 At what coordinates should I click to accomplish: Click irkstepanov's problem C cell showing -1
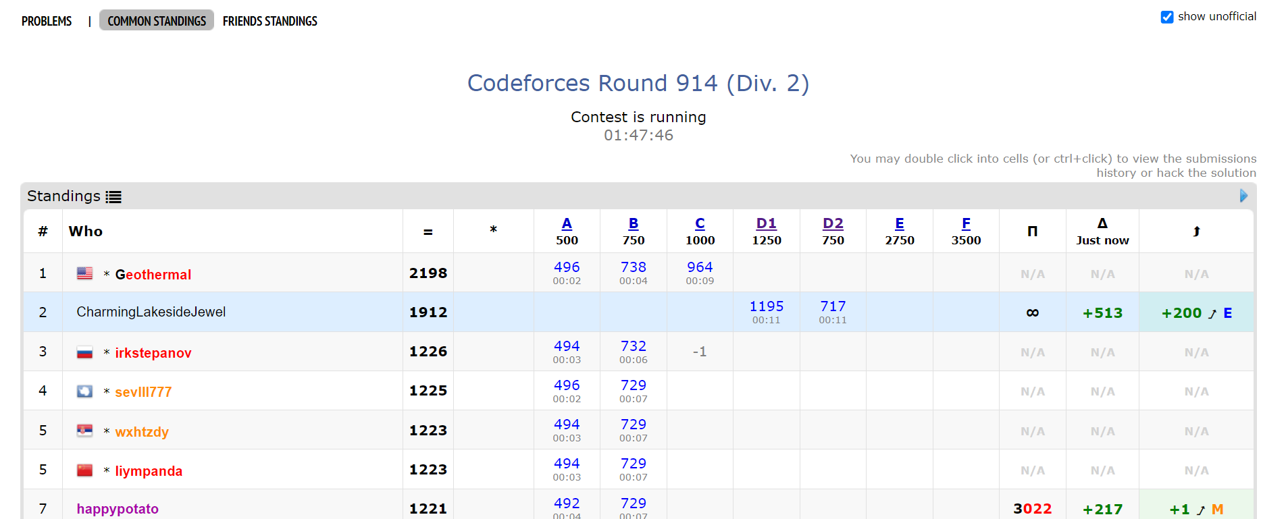click(x=700, y=352)
